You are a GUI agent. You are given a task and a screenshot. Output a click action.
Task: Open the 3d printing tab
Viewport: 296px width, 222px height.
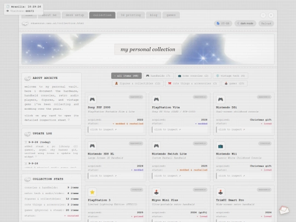[130, 15]
